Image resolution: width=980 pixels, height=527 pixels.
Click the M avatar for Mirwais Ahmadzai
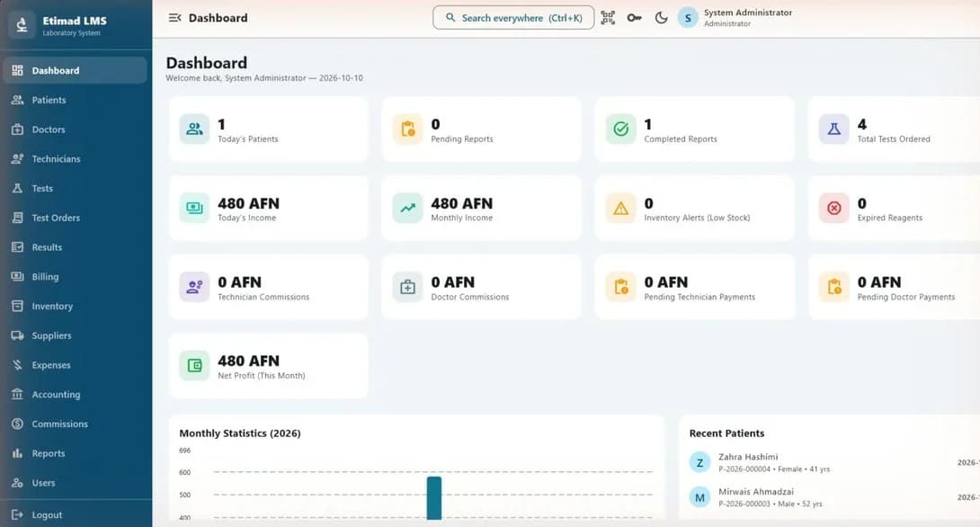[x=699, y=497]
